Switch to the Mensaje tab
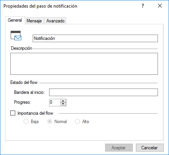This screenshot has height=155, width=169. click(x=34, y=21)
